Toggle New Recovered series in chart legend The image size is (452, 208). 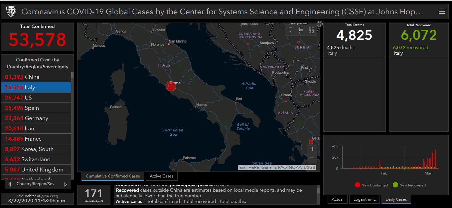(x=409, y=185)
